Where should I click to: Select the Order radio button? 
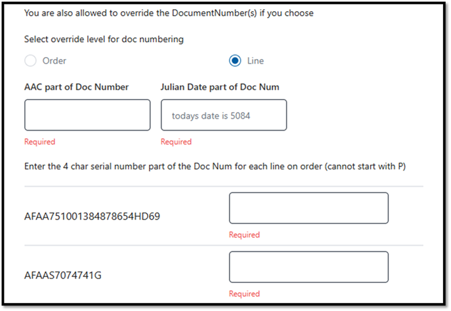(30, 61)
